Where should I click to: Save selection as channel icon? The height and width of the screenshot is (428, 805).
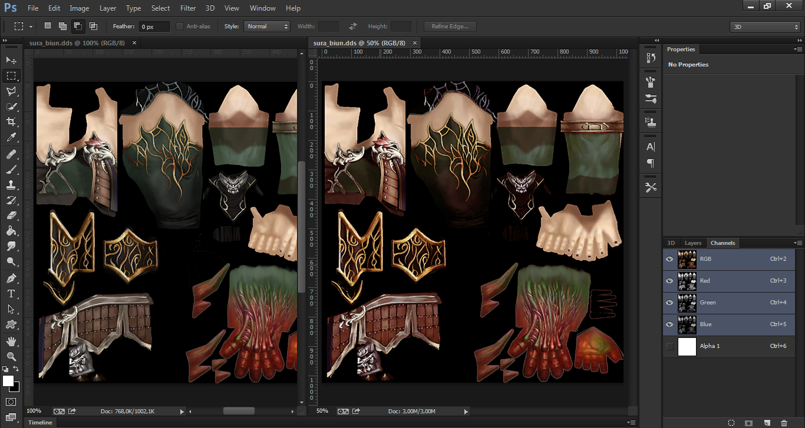tap(748, 423)
